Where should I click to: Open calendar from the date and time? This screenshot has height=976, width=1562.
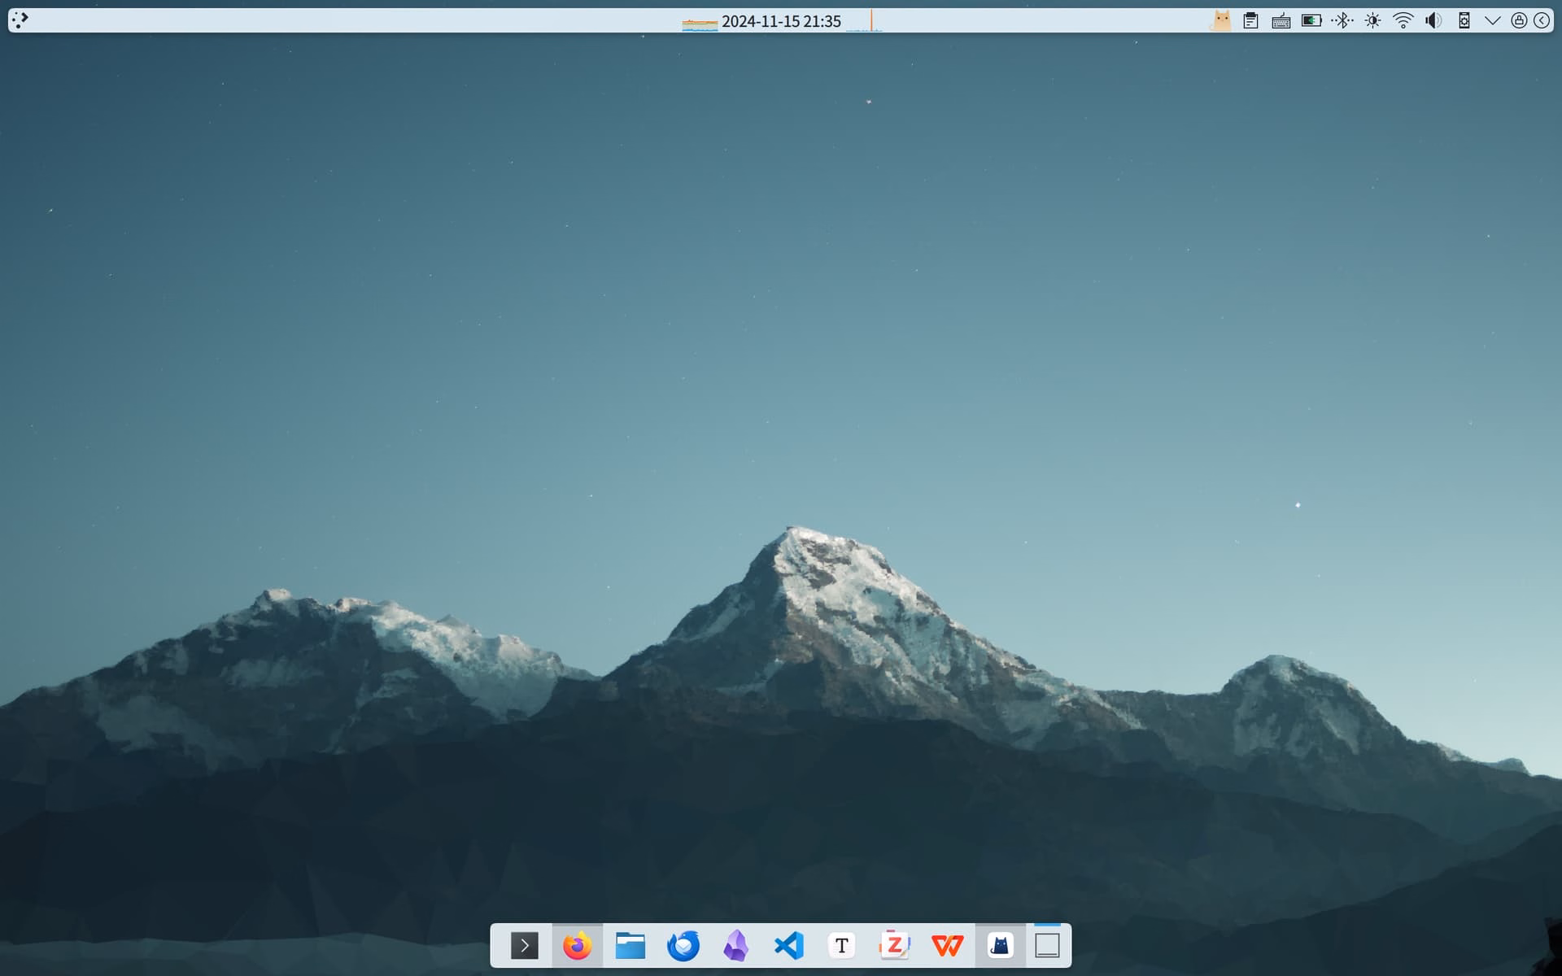(x=781, y=21)
